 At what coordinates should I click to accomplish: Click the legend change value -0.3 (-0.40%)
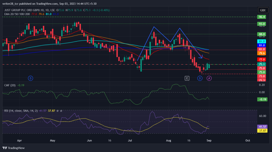coord(101,10)
